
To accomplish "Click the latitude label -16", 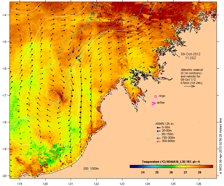I will 4,69.
